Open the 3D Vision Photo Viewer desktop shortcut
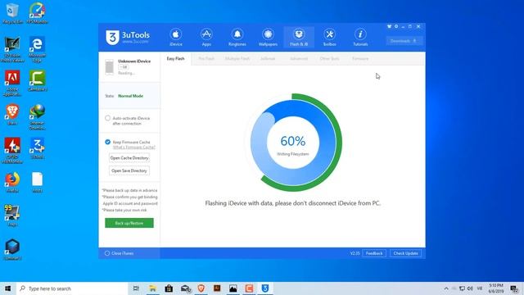Image resolution: width=524 pixels, height=295 pixels. click(x=13, y=49)
